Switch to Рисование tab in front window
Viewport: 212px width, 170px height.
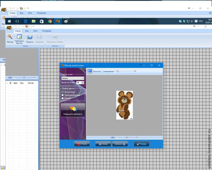47,31
